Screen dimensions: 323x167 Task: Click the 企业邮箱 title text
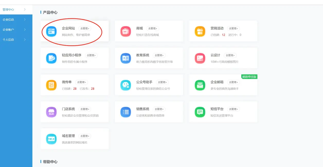point(217,82)
